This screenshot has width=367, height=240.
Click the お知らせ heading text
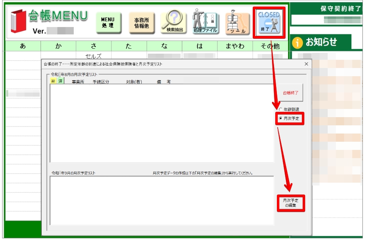point(322,42)
